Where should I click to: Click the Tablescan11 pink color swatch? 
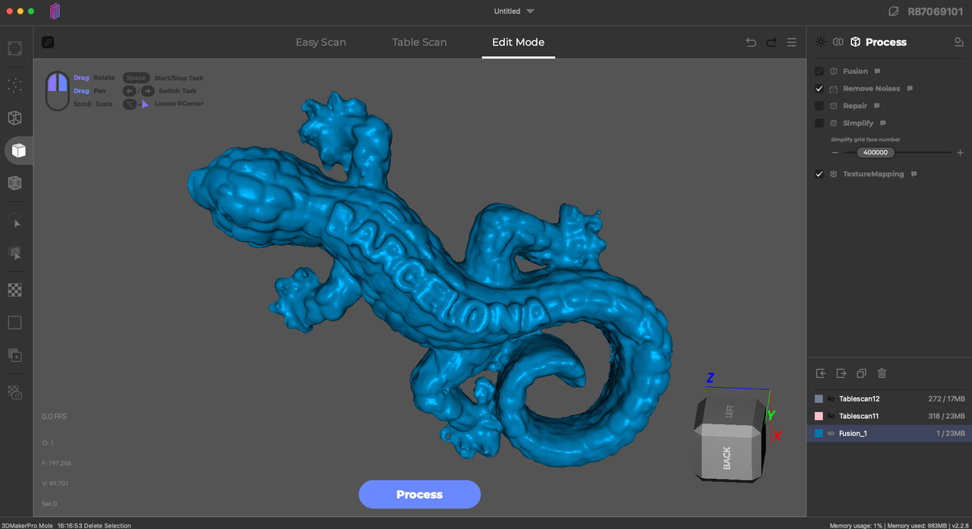[x=819, y=416]
